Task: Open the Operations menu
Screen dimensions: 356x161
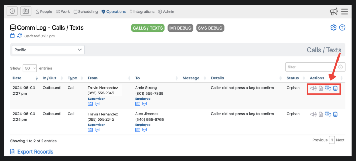Action: pos(114,12)
